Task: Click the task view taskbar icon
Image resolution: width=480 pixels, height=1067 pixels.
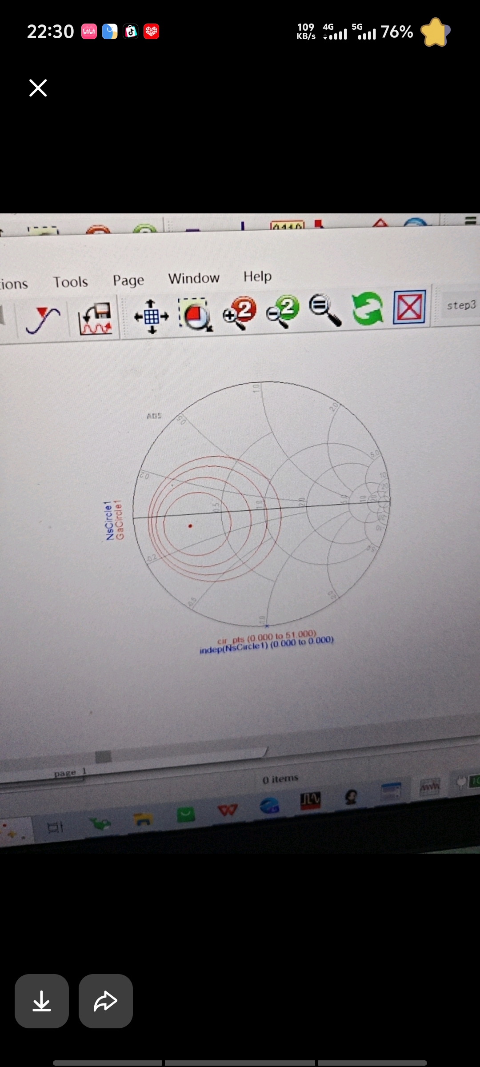Action: (55, 828)
